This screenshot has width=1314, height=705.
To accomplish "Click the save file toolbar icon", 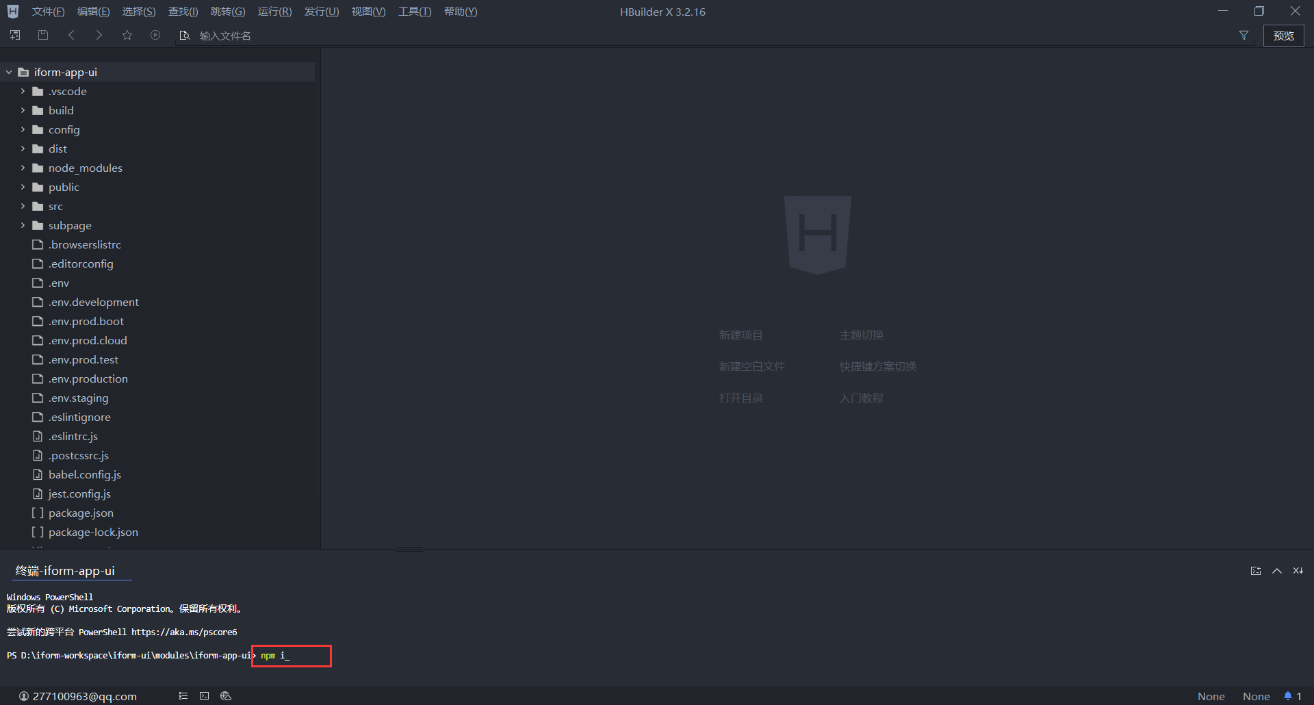I will [x=43, y=35].
